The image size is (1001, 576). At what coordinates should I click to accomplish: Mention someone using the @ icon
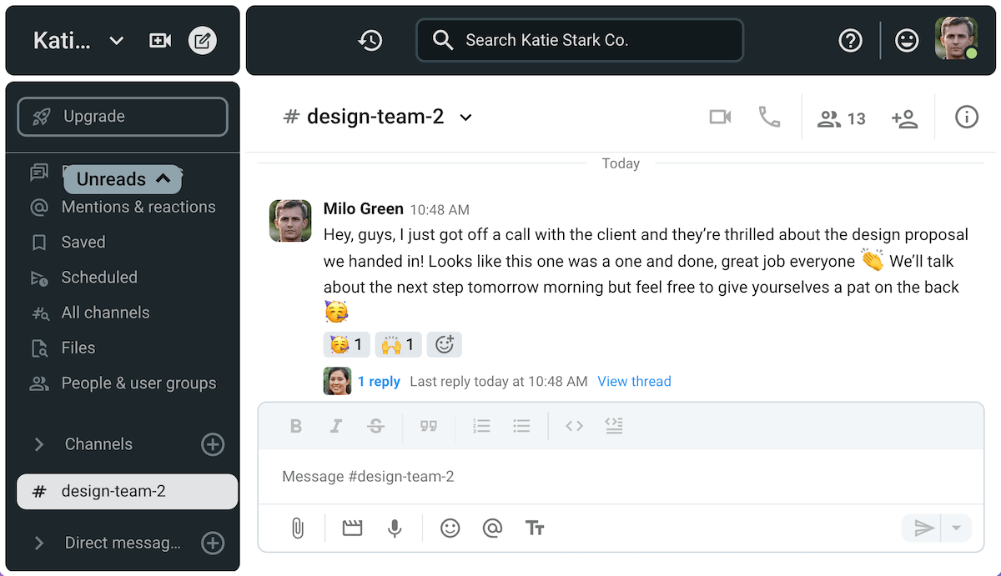[492, 528]
